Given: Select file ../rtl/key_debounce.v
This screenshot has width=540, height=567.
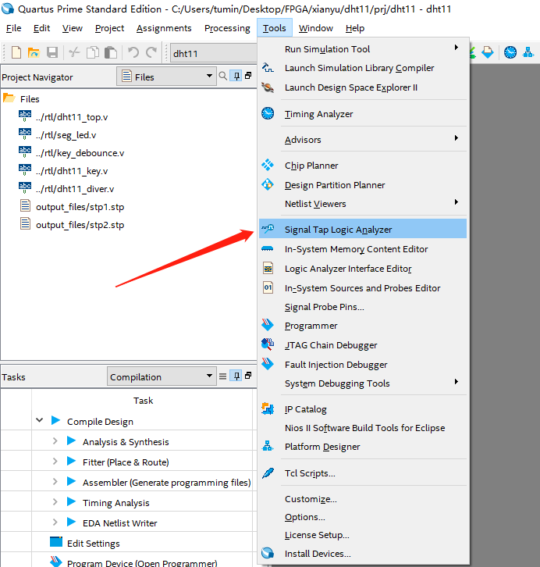Looking at the screenshot, I should 80,153.
